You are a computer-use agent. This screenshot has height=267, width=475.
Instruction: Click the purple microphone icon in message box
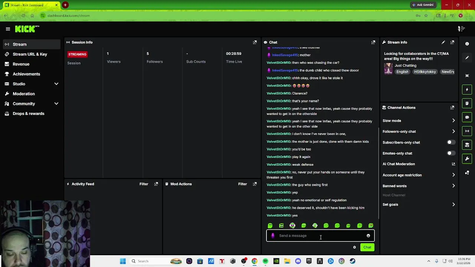click(273, 235)
